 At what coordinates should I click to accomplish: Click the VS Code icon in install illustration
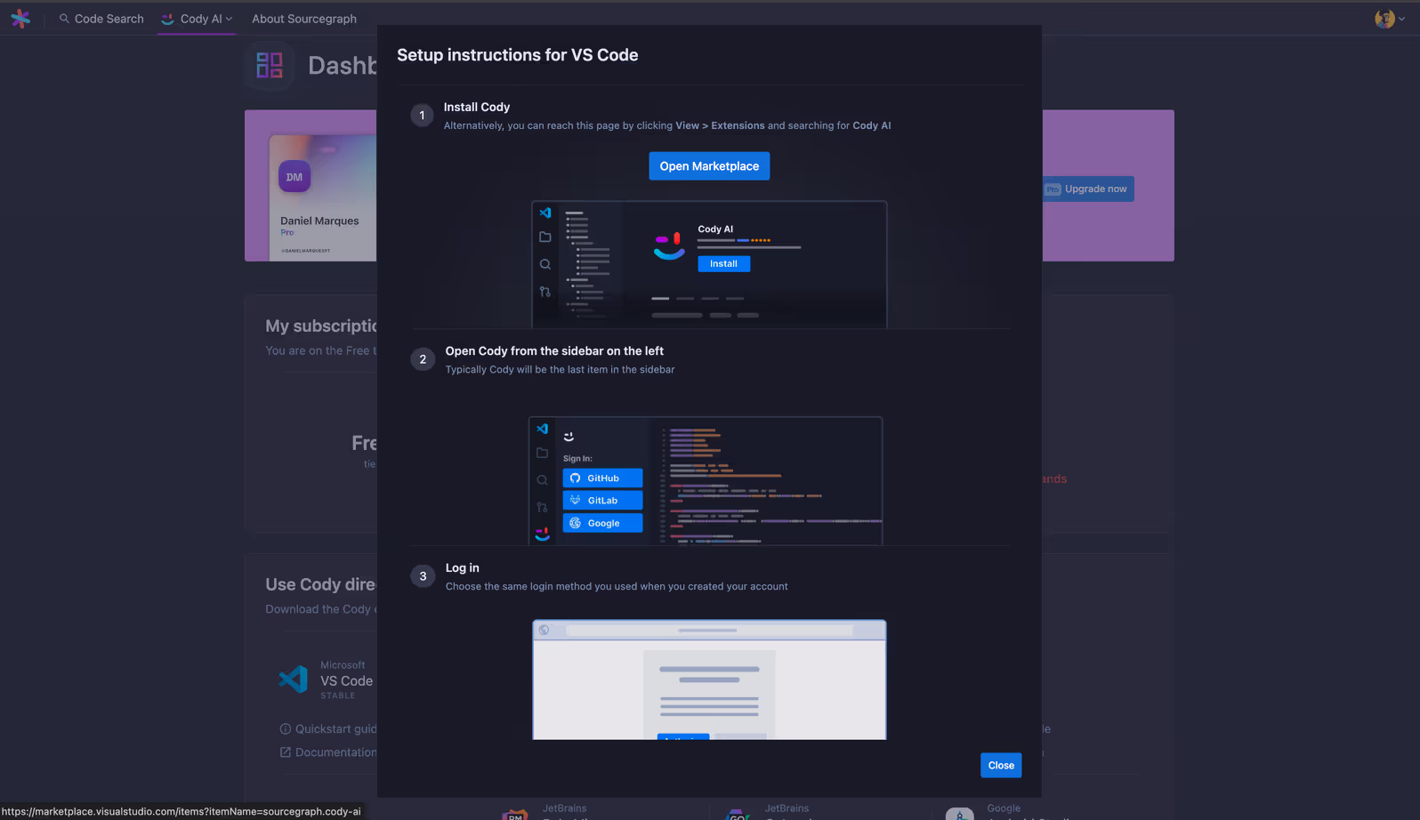[545, 213]
